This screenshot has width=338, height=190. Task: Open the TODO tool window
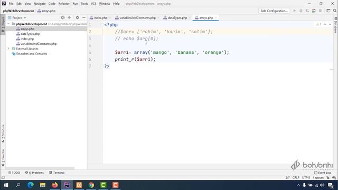click(x=14, y=173)
